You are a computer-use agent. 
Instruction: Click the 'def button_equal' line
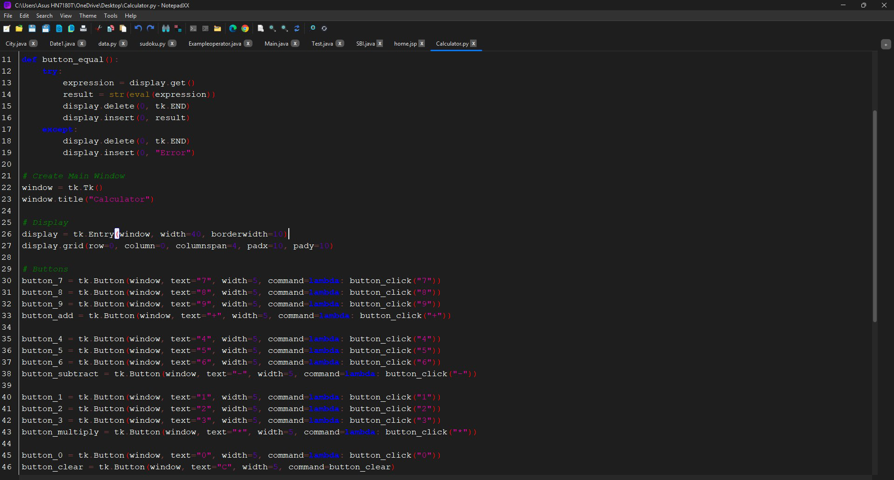tap(70, 60)
